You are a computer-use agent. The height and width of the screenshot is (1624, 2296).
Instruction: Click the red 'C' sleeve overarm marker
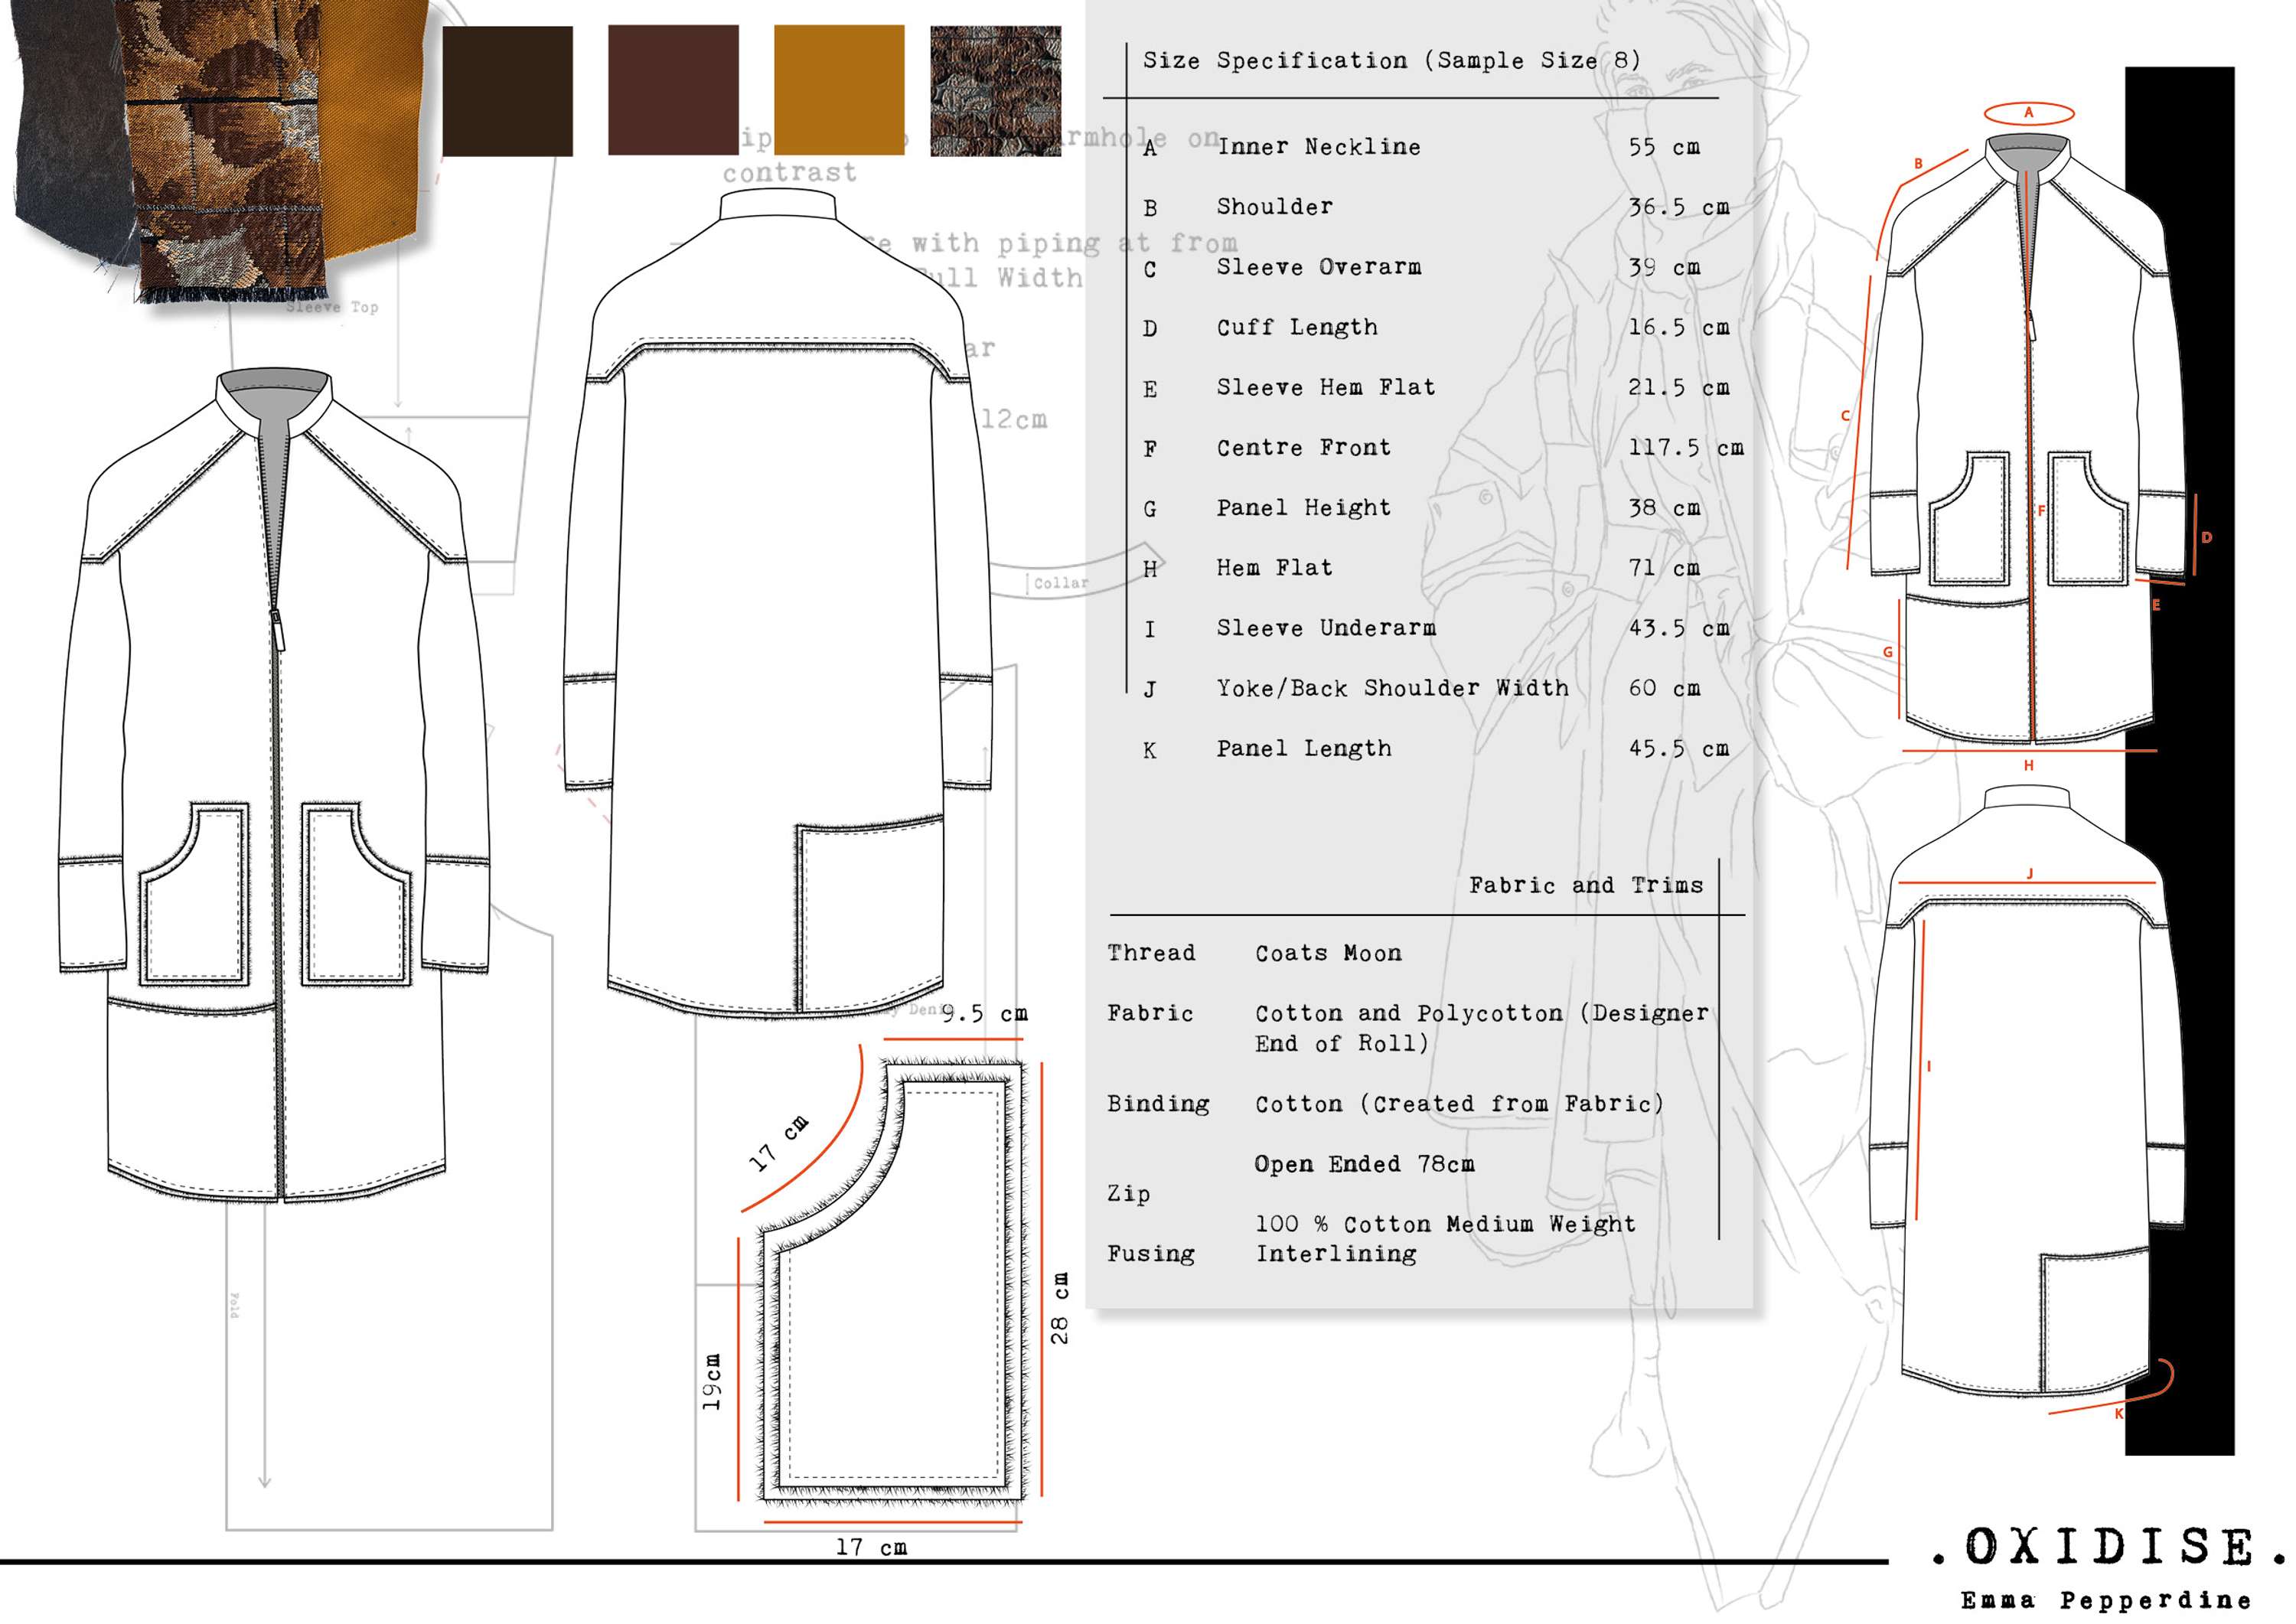click(x=1845, y=416)
